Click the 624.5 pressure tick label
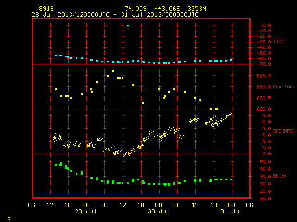 264,76
